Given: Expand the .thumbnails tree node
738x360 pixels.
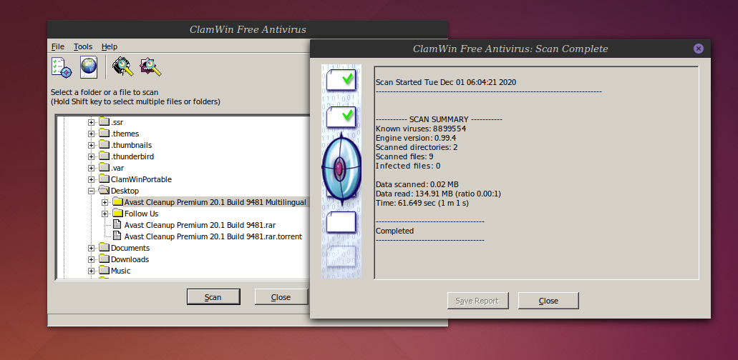Looking at the screenshot, I should pos(92,146).
